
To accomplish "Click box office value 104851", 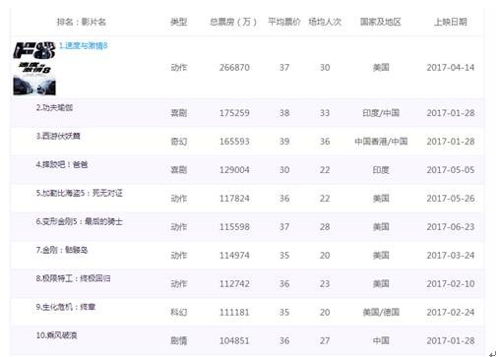I will 234,341.
